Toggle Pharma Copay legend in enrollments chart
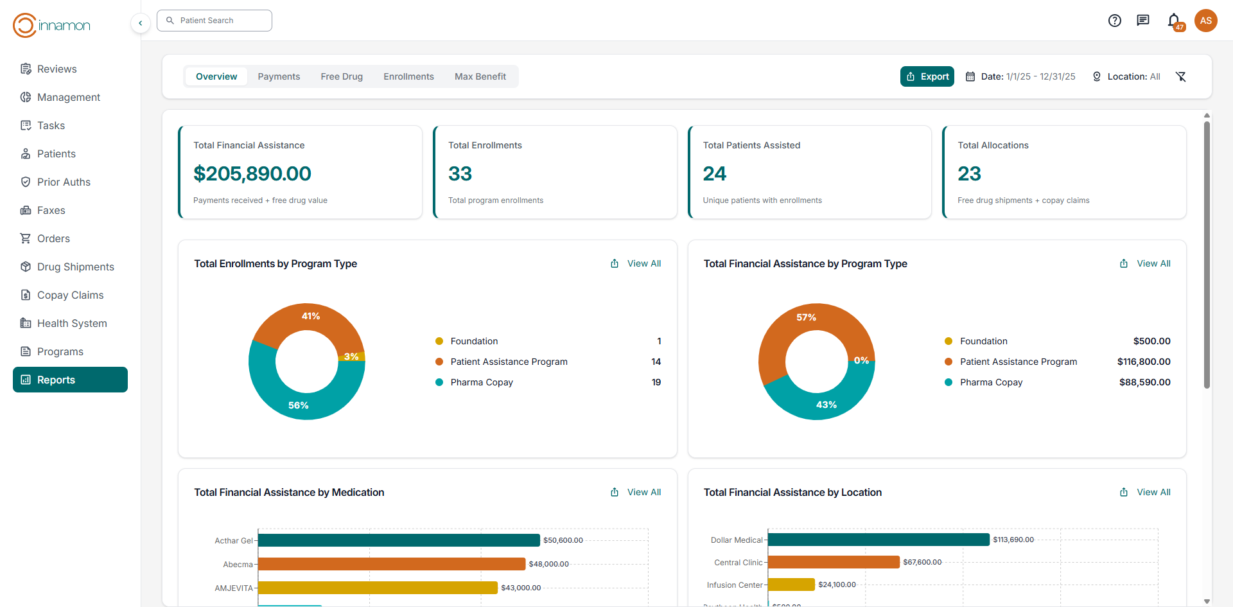 481,382
